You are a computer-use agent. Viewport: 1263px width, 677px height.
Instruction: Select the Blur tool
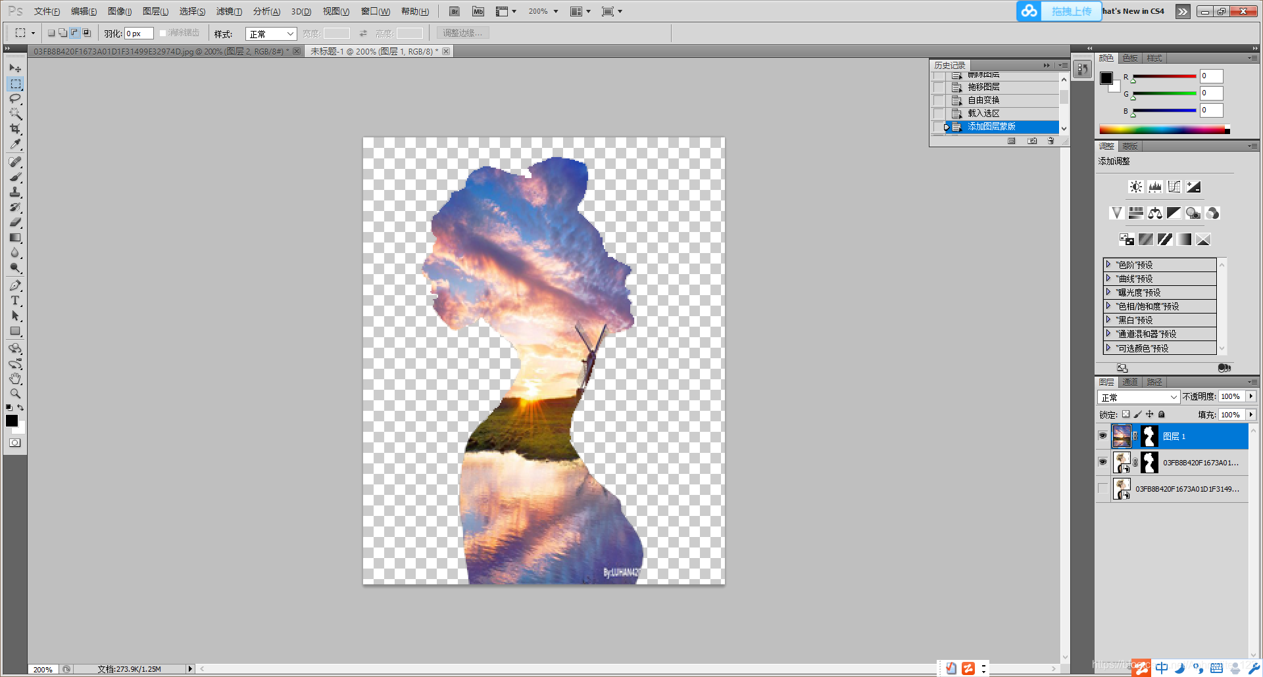tap(15, 252)
